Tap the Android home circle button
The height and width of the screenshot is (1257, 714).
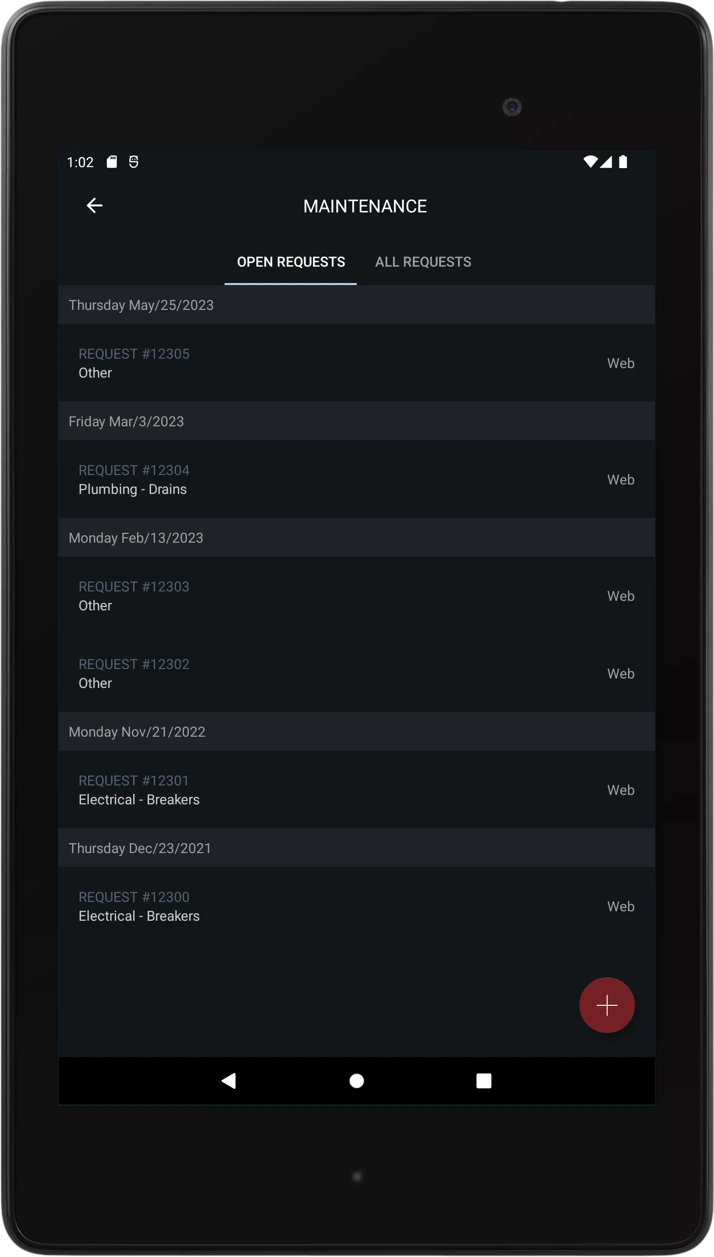357,1080
